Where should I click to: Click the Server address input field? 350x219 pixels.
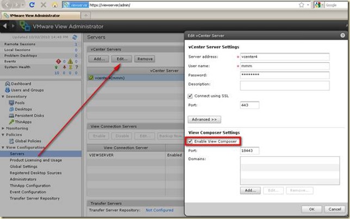[285, 57]
